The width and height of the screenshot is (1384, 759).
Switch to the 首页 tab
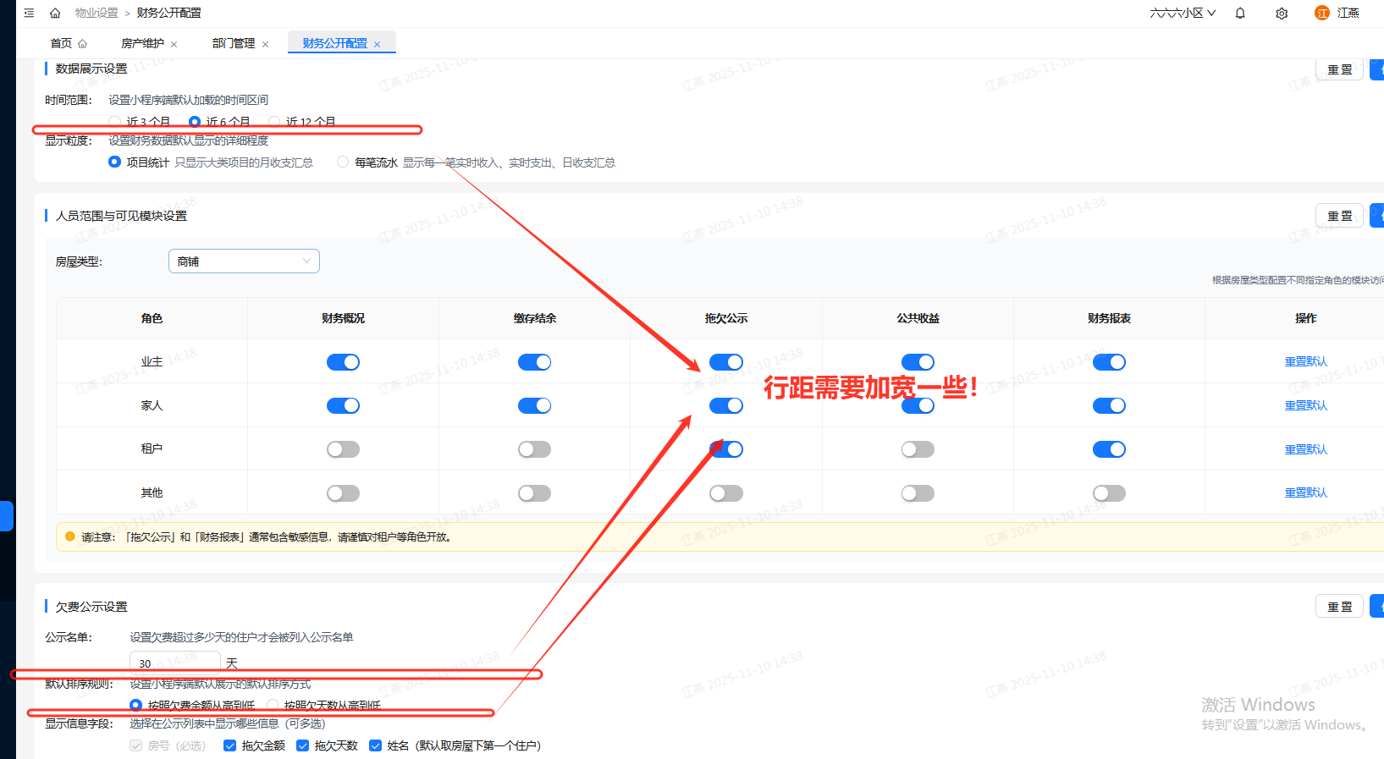point(61,43)
